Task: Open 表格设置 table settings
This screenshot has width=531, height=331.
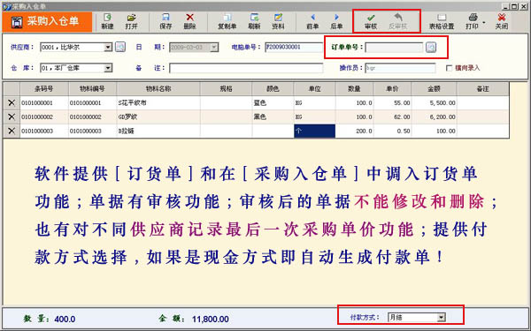Action: pos(442,21)
